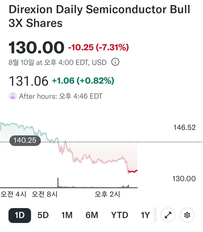Show the 6M price history
The image size is (203, 232).
[x=92, y=215]
